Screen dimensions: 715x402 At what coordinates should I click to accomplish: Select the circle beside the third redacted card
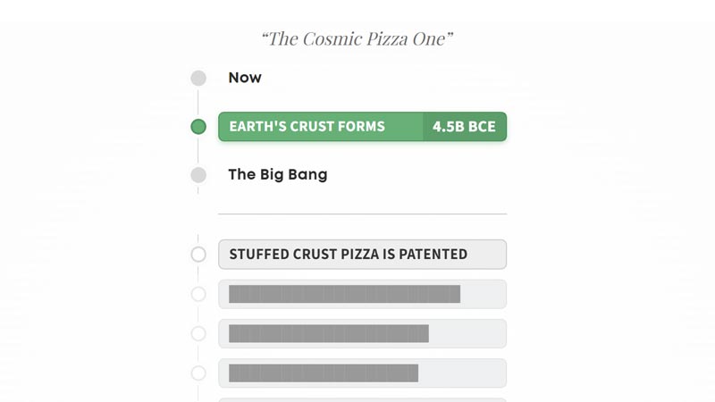pyautogui.click(x=198, y=373)
